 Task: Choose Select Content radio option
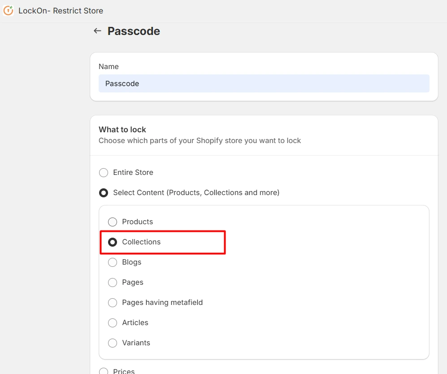(104, 193)
